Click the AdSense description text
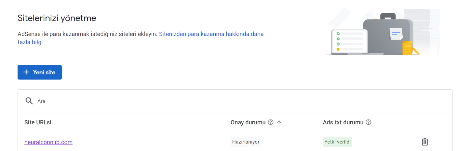 [87, 34]
